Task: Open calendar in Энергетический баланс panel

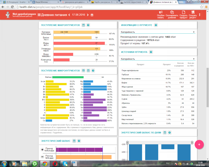Action: click(x=74, y=141)
